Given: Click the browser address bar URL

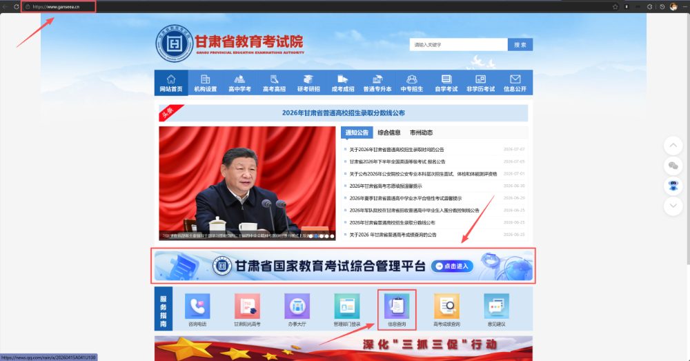Looking at the screenshot, I should (x=56, y=7).
